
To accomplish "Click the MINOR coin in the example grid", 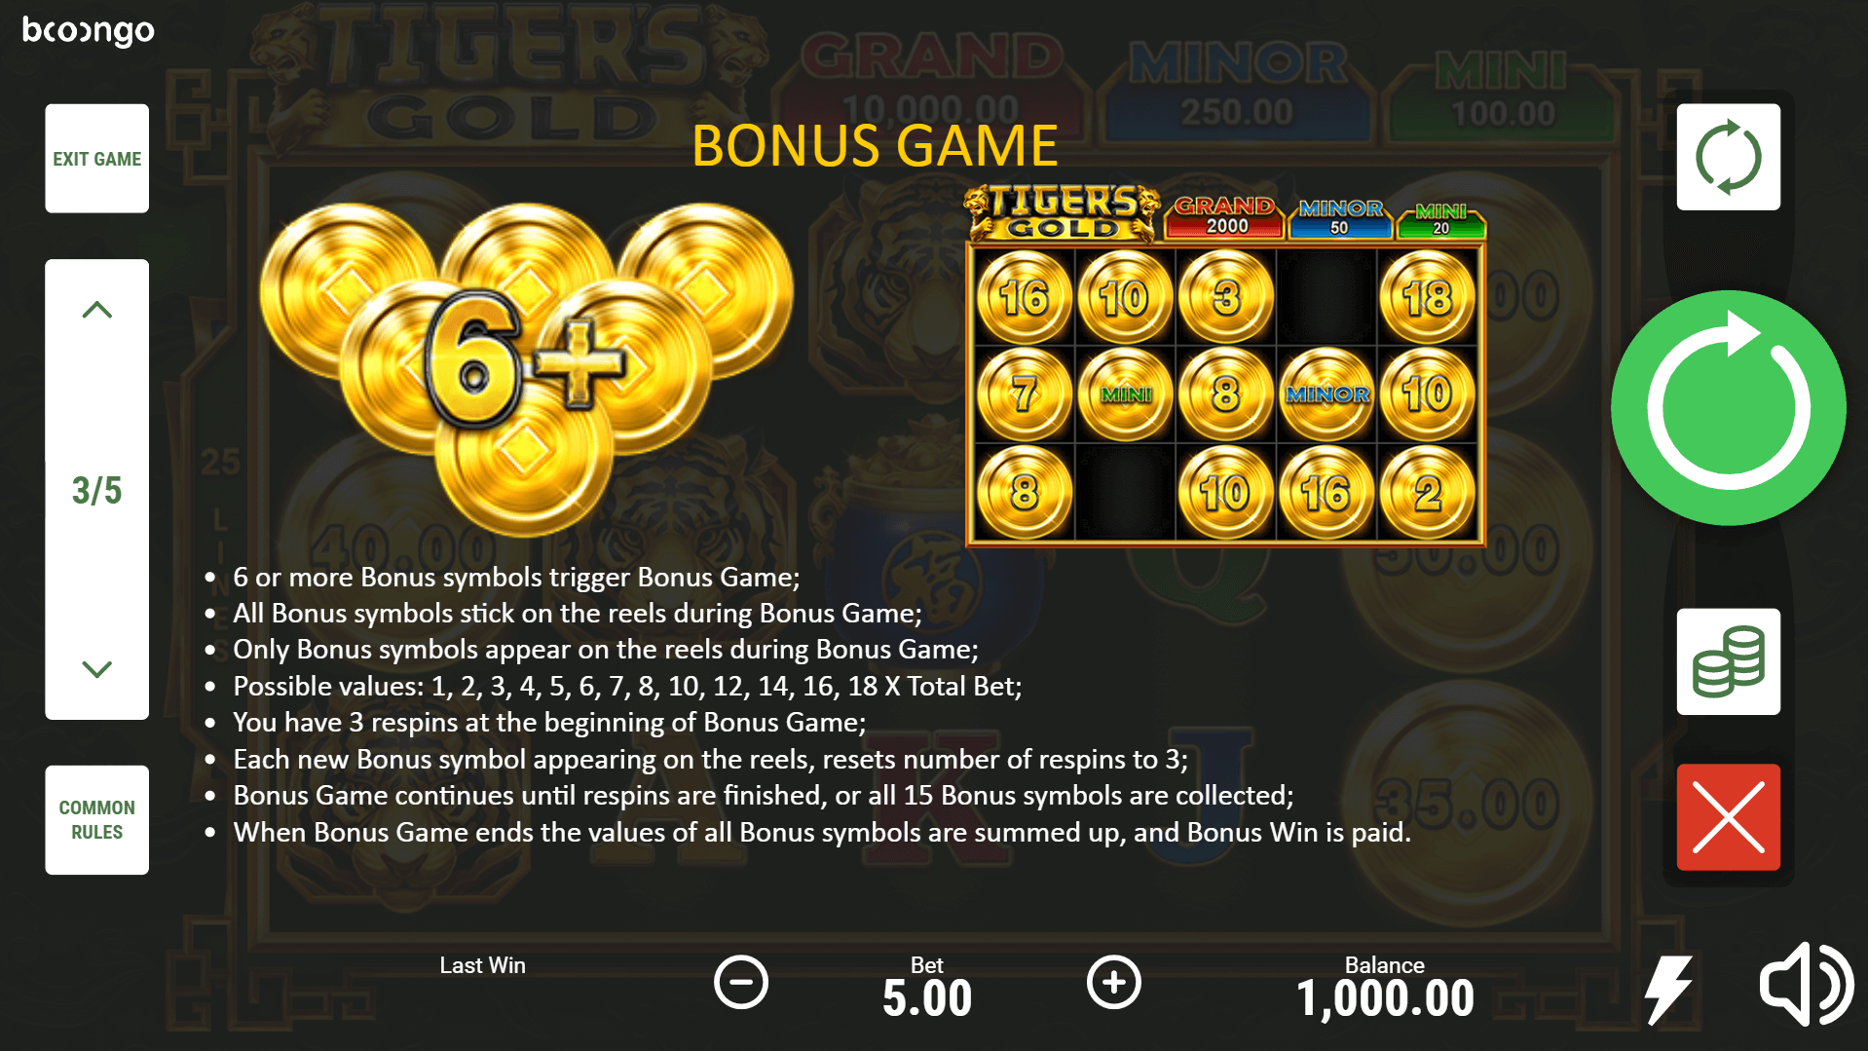I will pos(1326,394).
